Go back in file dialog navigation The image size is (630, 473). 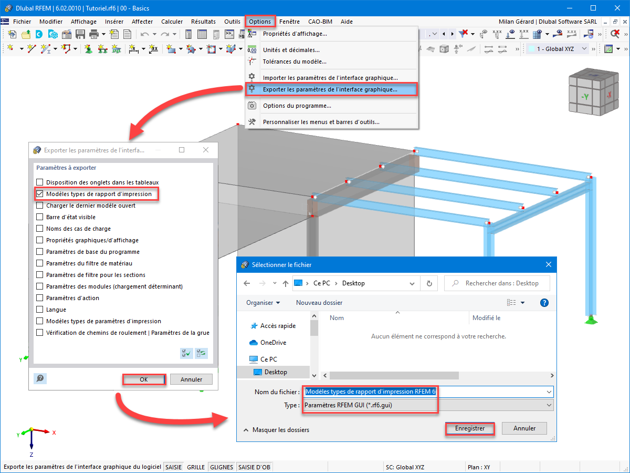247,283
